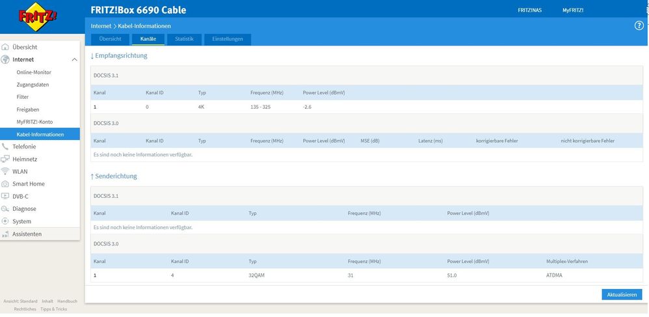
Task: Click the Telefonie phone icon
Action: coord(5,146)
